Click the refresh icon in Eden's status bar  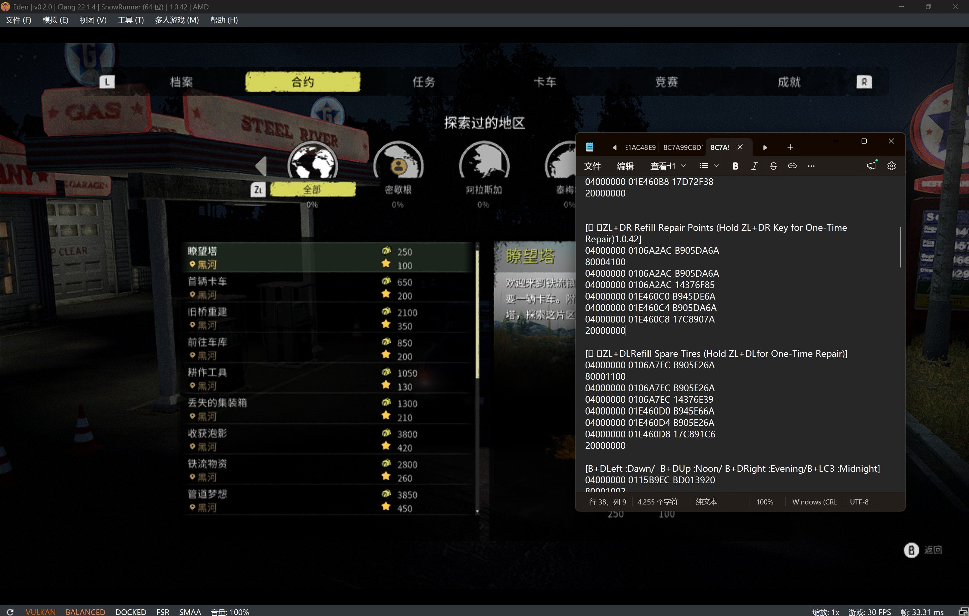[10, 612]
